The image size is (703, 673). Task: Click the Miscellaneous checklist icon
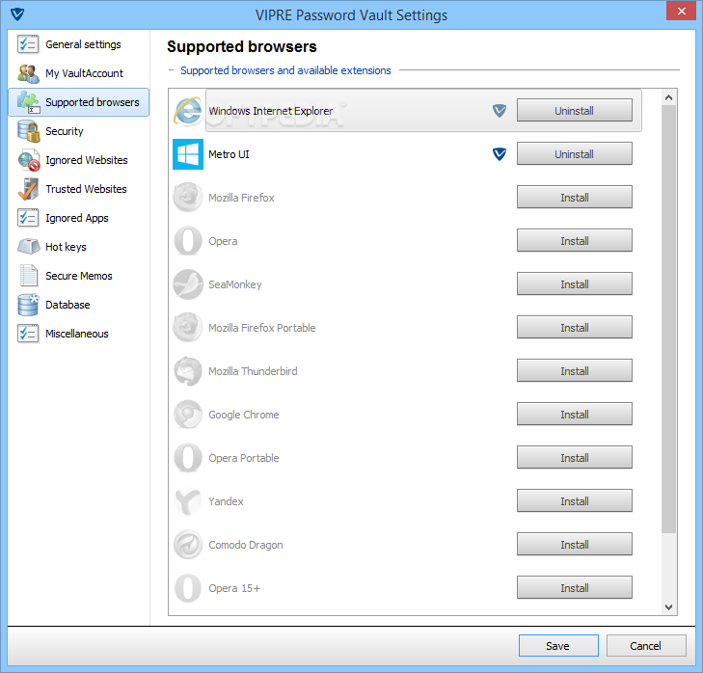tap(28, 334)
